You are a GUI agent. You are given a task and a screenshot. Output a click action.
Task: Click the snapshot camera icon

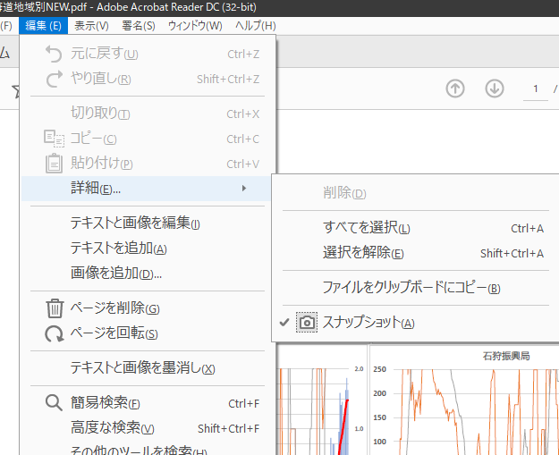(307, 323)
